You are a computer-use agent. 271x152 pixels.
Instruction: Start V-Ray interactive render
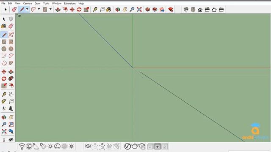(x=142, y=147)
